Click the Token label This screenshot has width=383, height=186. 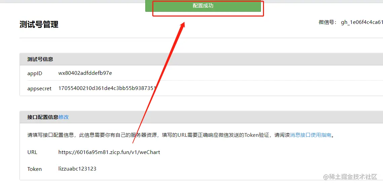click(34, 169)
